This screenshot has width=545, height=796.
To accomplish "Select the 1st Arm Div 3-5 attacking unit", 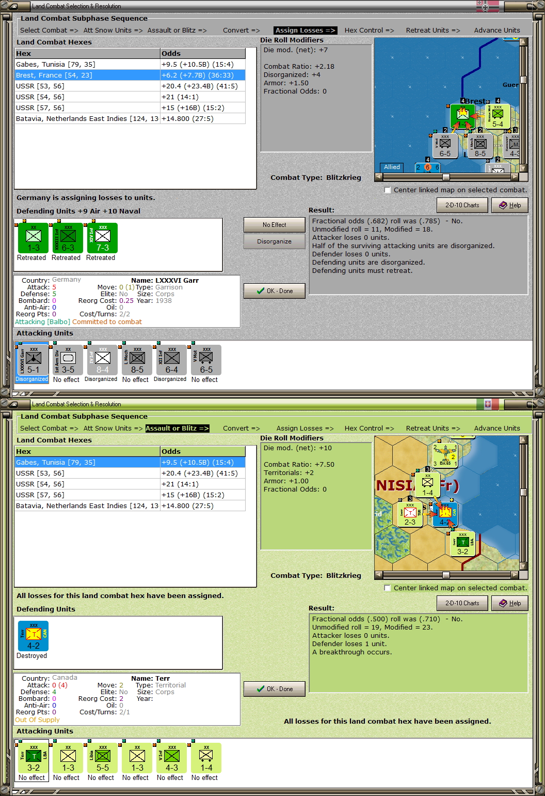I will 68,360.
